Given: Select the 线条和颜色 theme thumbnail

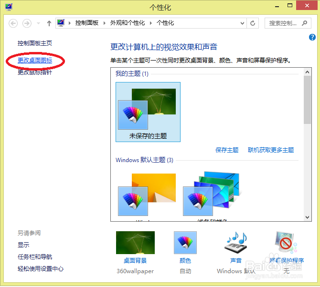Looking at the screenshot, I should point(211,194).
